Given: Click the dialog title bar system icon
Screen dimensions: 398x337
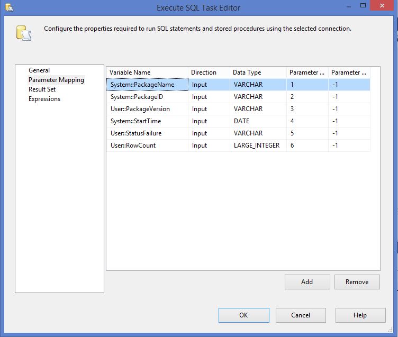Looking at the screenshot, I should tap(8, 7).
